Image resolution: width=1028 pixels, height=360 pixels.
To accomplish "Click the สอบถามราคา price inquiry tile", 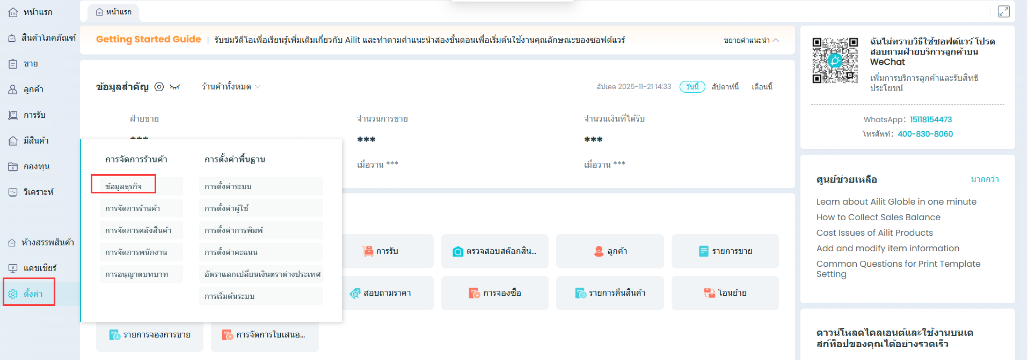I will (381, 292).
